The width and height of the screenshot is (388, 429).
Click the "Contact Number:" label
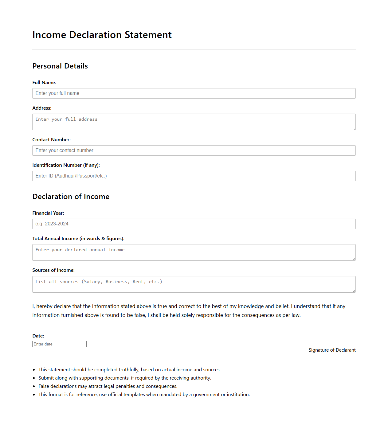(x=52, y=140)
